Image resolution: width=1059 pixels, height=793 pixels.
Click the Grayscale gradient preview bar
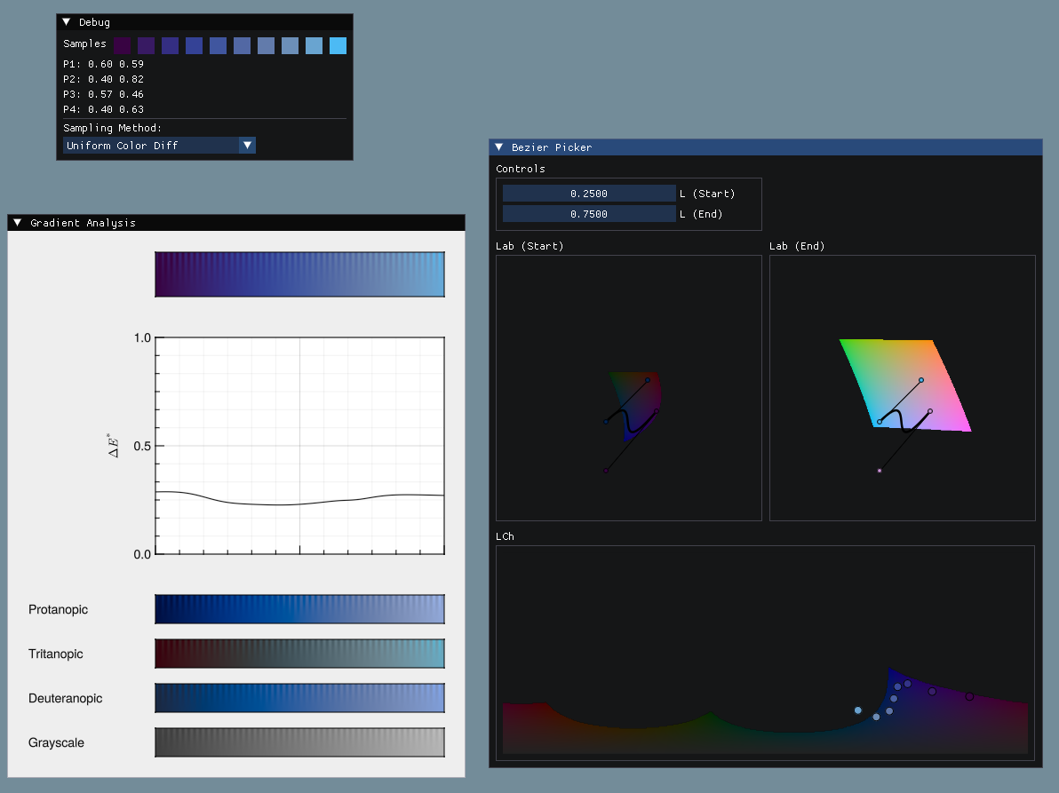(300, 742)
